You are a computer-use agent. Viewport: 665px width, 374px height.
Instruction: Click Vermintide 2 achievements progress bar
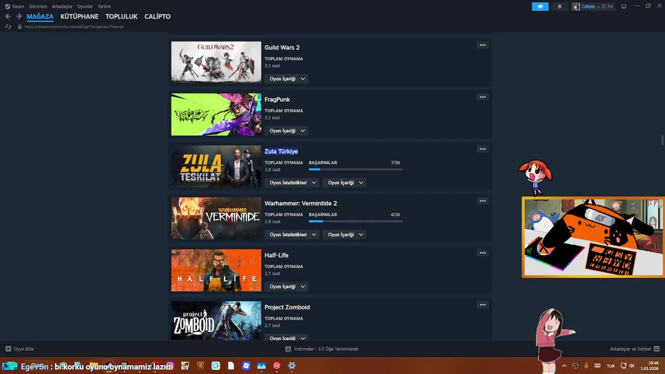[355, 221]
